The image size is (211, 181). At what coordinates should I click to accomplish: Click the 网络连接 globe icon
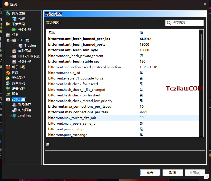click(x=8, y=13)
